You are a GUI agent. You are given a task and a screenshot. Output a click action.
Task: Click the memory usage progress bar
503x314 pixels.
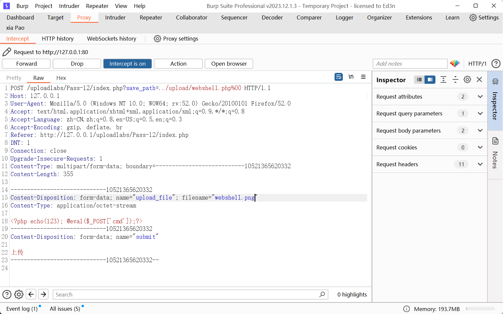pyautogui.click(x=480, y=309)
